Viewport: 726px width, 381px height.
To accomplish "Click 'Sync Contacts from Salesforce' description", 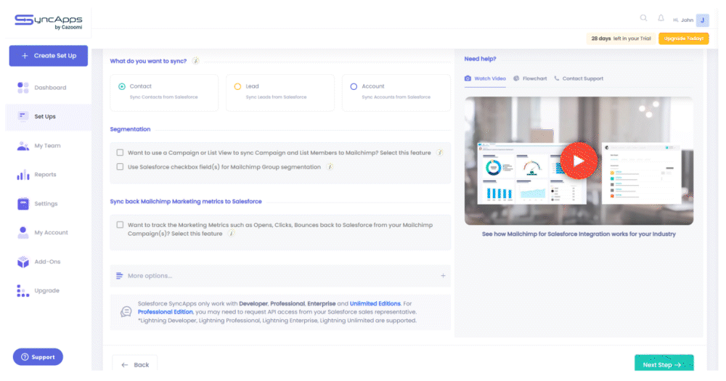I will (x=163, y=97).
